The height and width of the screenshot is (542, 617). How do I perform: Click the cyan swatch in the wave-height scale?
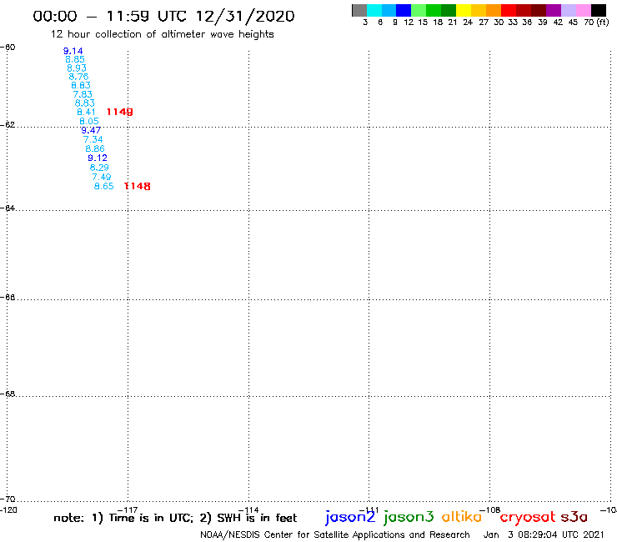click(x=374, y=10)
